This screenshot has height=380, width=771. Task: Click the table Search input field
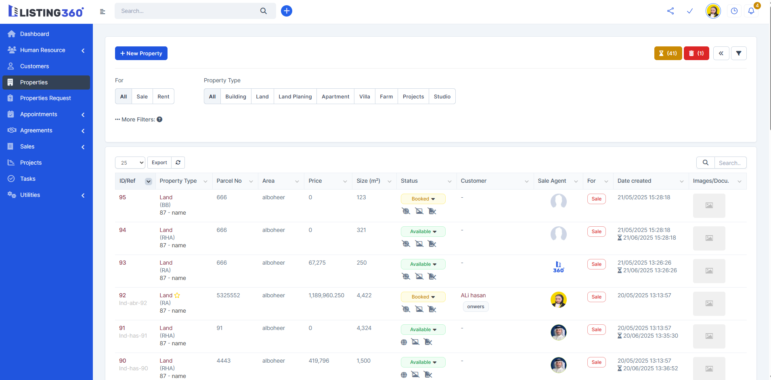730,163
